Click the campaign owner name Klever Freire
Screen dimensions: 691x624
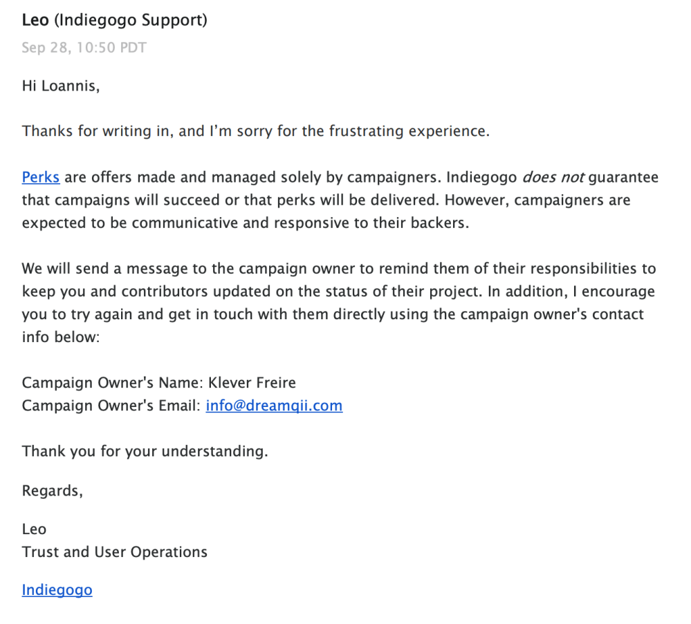252,382
